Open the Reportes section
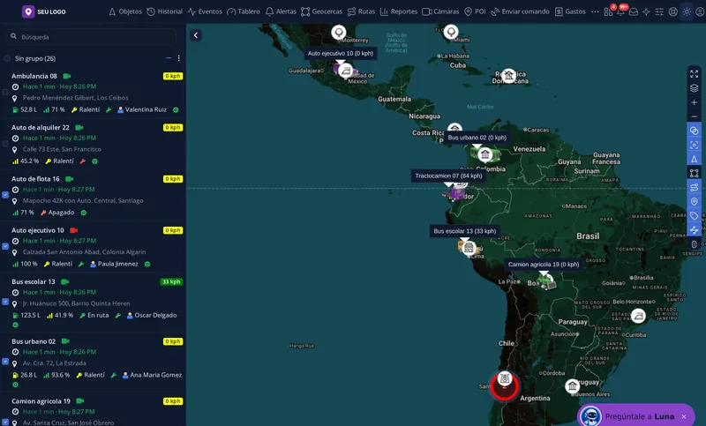706x426 pixels. [399, 11]
